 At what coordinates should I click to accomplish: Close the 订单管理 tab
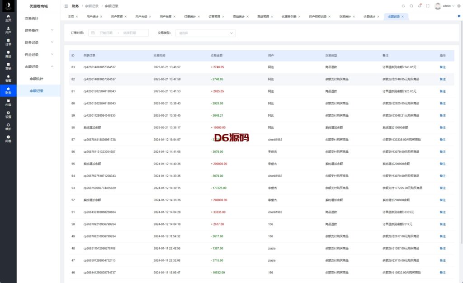point(223,17)
